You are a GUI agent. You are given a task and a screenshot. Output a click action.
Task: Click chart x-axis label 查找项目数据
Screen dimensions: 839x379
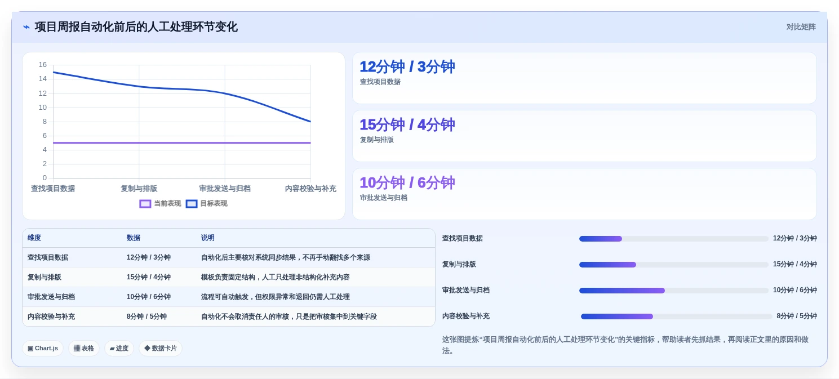pyautogui.click(x=53, y=189)
